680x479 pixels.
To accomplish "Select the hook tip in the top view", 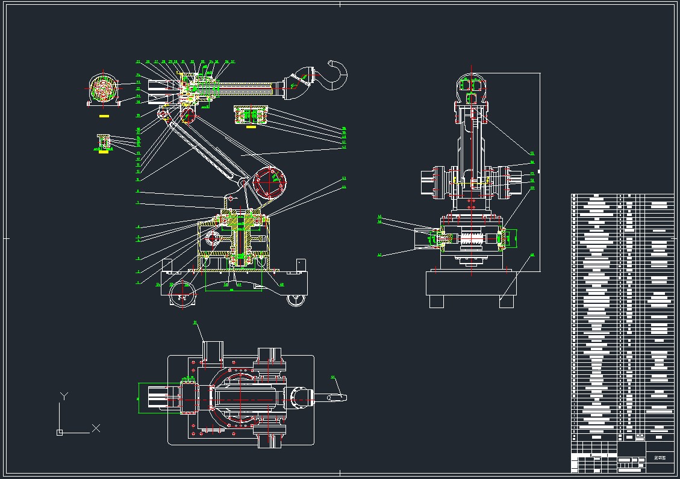I will [336, 397].
